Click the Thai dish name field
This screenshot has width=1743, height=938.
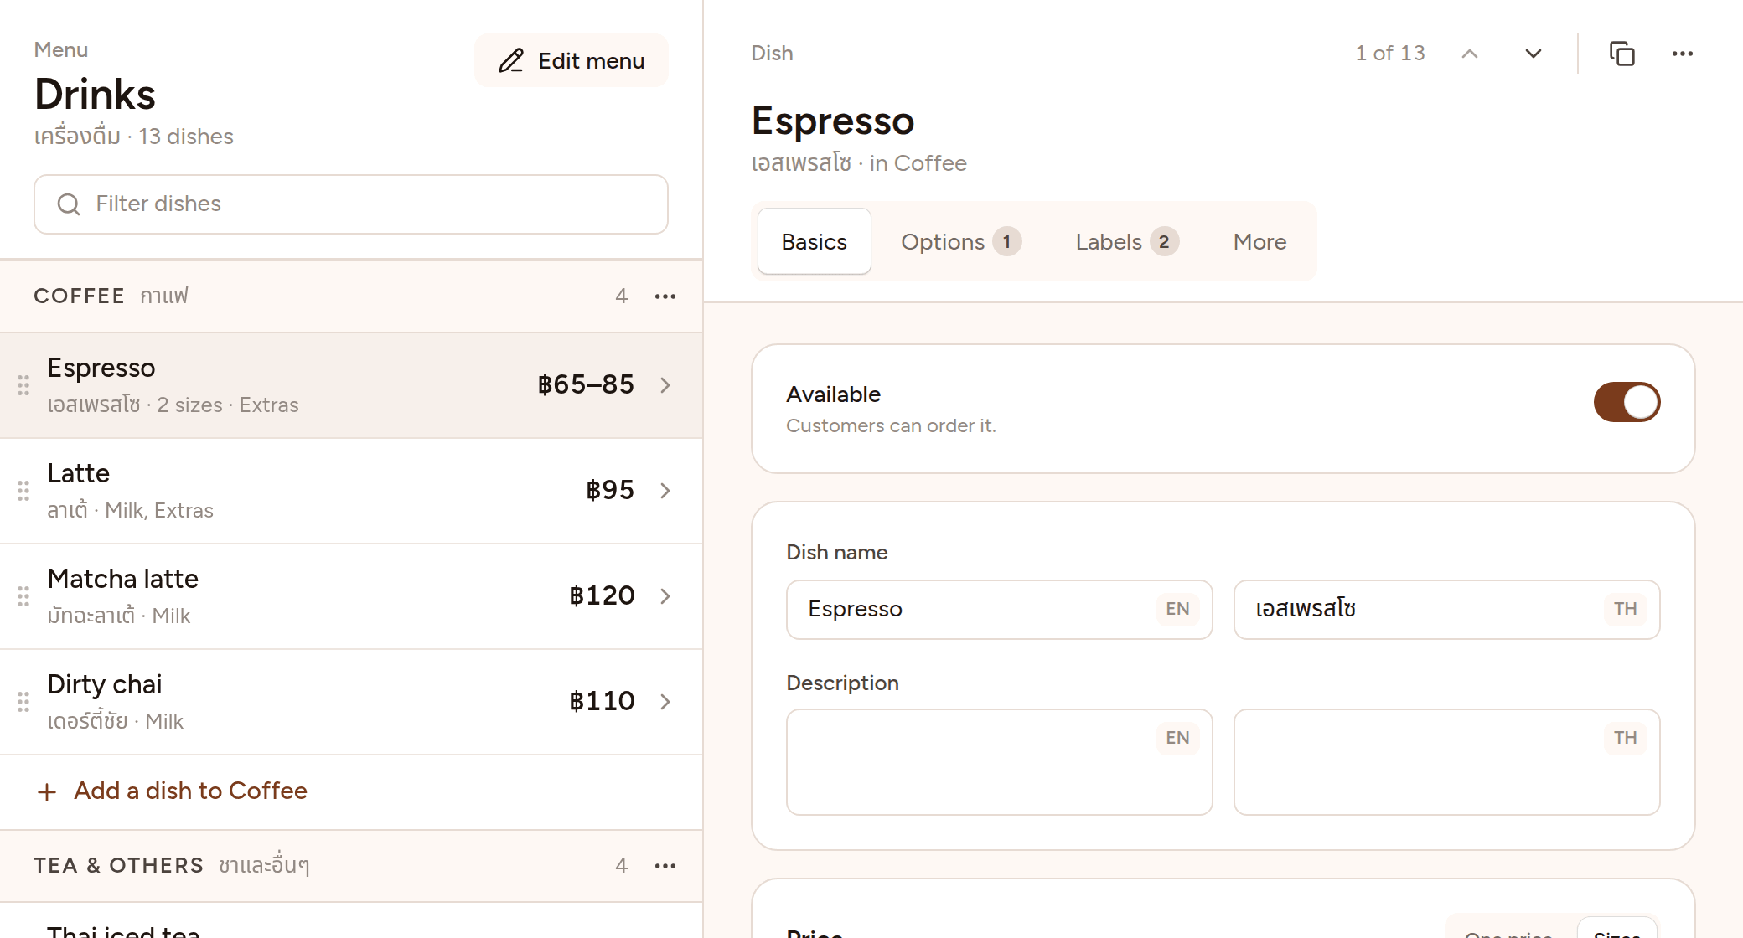coord(1446,610)
